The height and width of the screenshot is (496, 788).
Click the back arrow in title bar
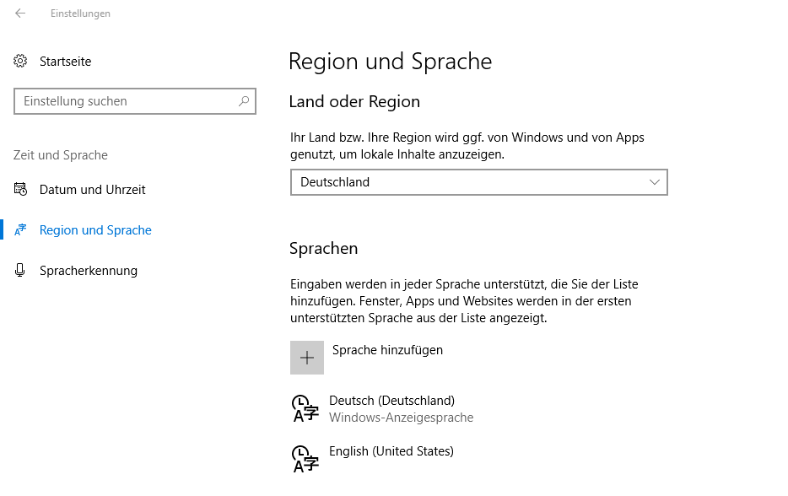pos(20,13)
